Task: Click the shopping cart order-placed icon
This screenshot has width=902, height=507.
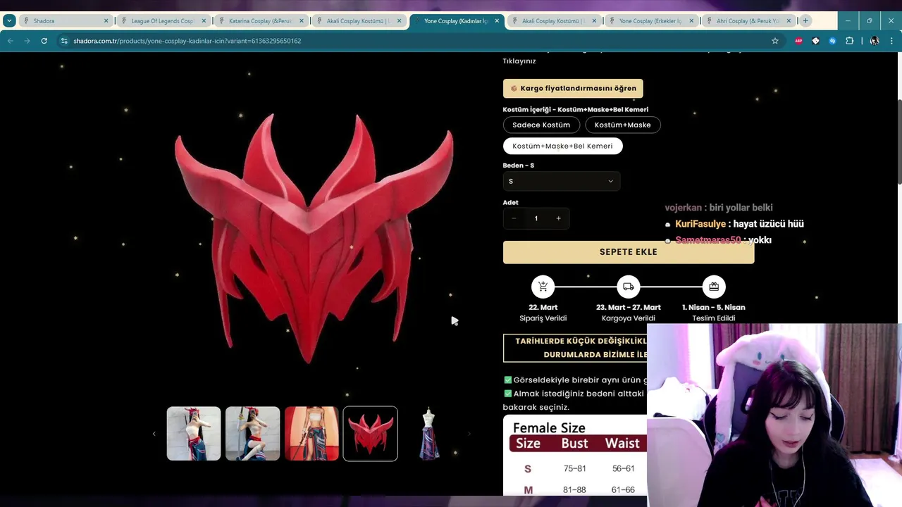Action: (x=543, y=287)
